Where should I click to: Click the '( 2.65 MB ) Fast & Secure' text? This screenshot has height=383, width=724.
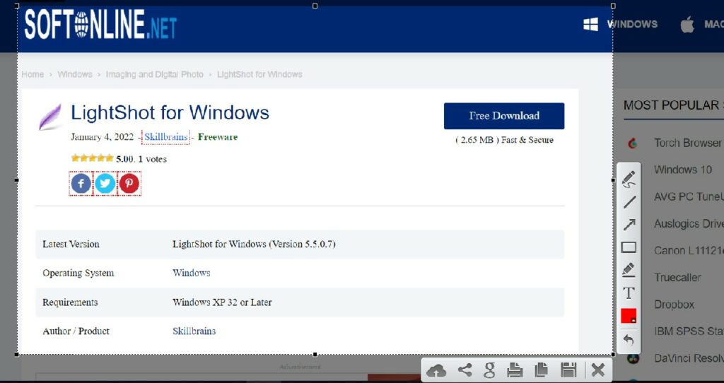pyautogui.click(x=504, y=140)
